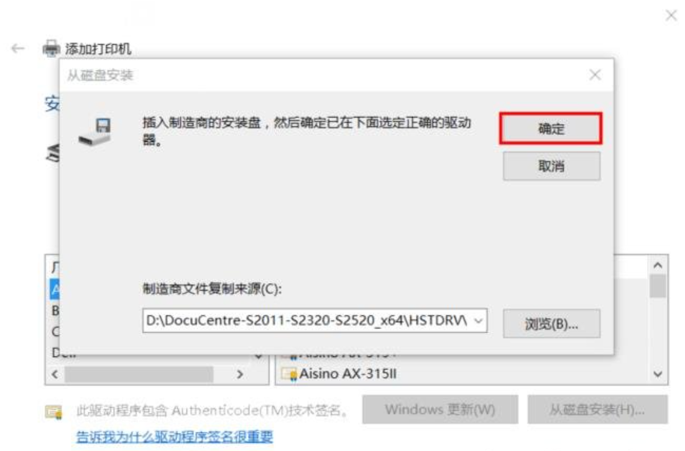Click the printer list scroll down arrow
Screen dimensions: 685x451
(658, 374)
